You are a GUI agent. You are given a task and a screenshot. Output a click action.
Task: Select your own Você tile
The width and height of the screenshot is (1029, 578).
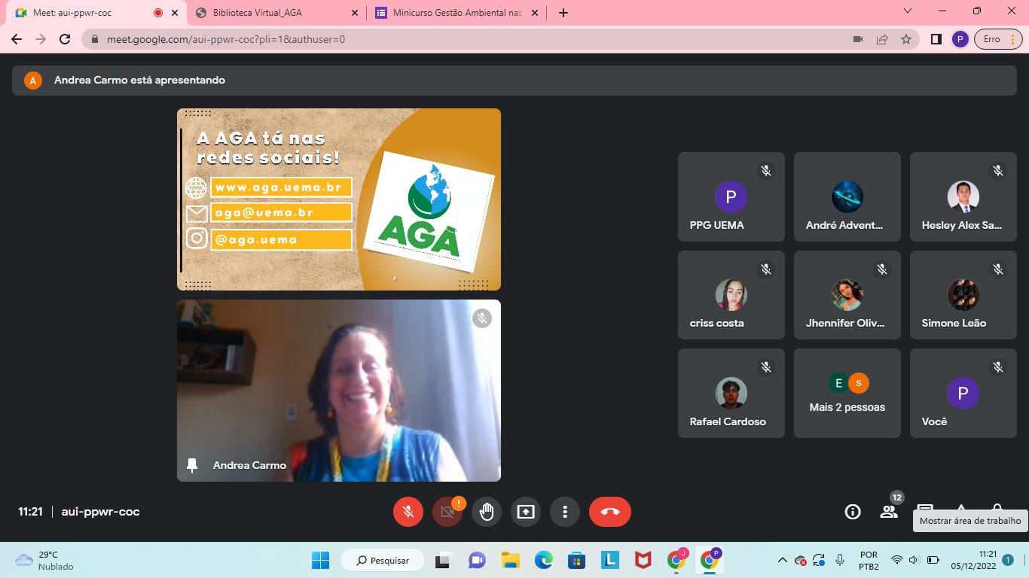[963, 393]
